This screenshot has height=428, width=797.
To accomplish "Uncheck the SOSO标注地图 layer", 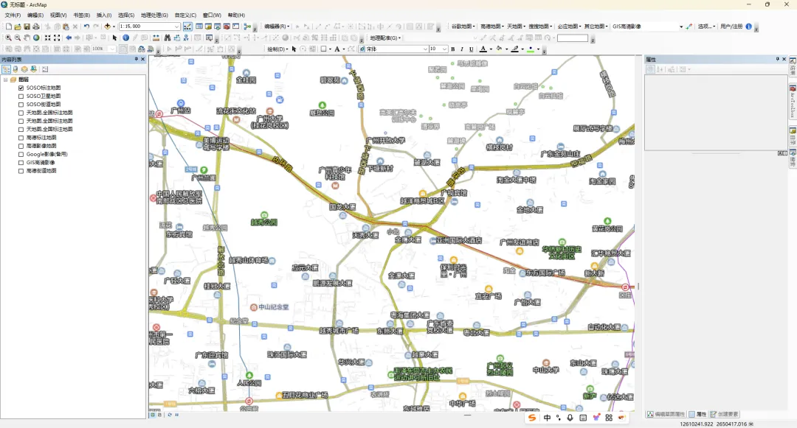I will coord(21,88).
